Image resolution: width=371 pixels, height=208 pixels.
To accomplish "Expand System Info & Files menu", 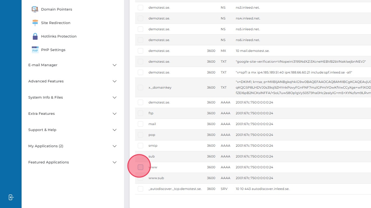I will tap(115, 98).
